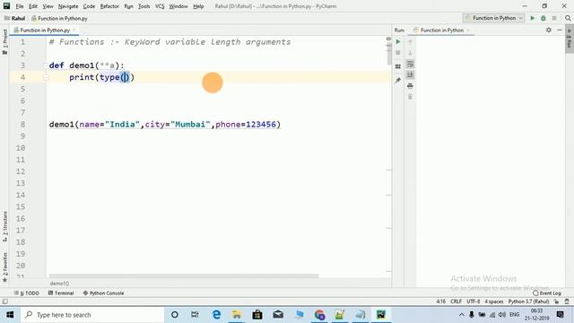Screen dimensions: 574x323
Task: Show hidden system tray icons
Action: click(462, 315)
